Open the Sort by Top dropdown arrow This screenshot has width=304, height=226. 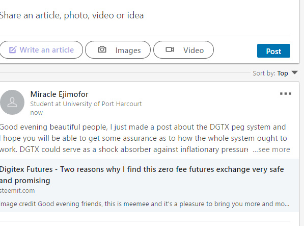tap(294, 72)
